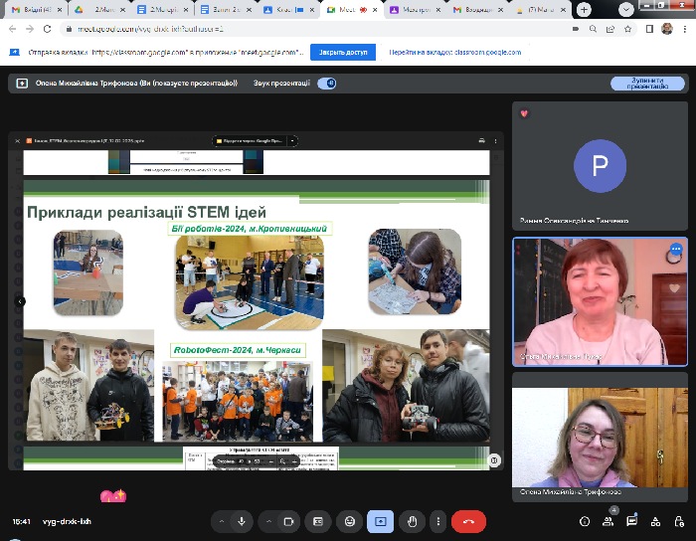Open the chat messages panel
This screenshot has width=696, height=541.
pos(631,520)
